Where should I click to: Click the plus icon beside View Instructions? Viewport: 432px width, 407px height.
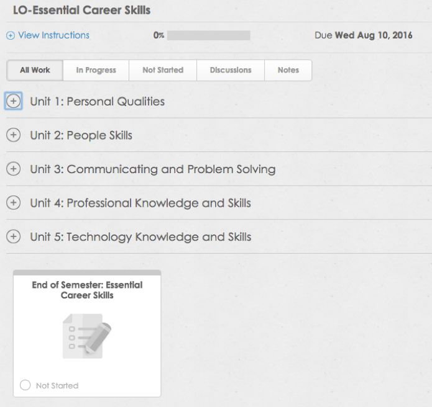pyautogui.click(x=11, y=35)
